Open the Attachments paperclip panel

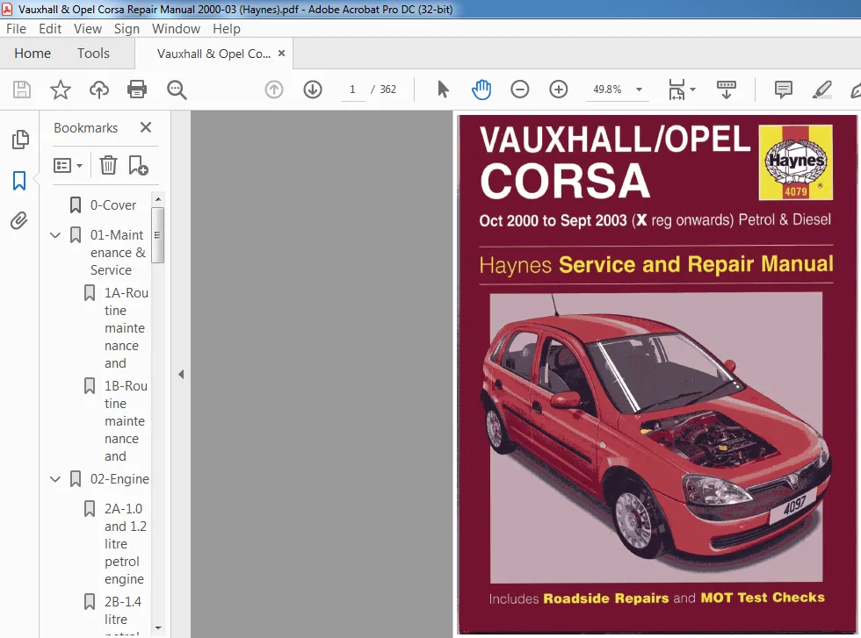coord(19,220)
